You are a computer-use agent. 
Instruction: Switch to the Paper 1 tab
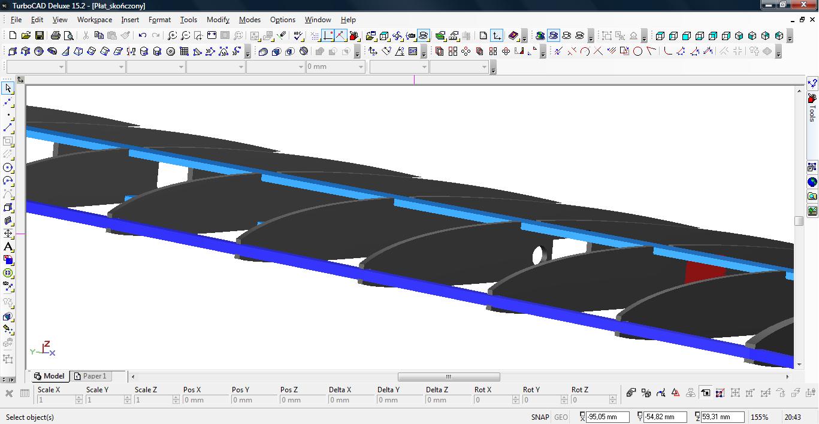90,376
